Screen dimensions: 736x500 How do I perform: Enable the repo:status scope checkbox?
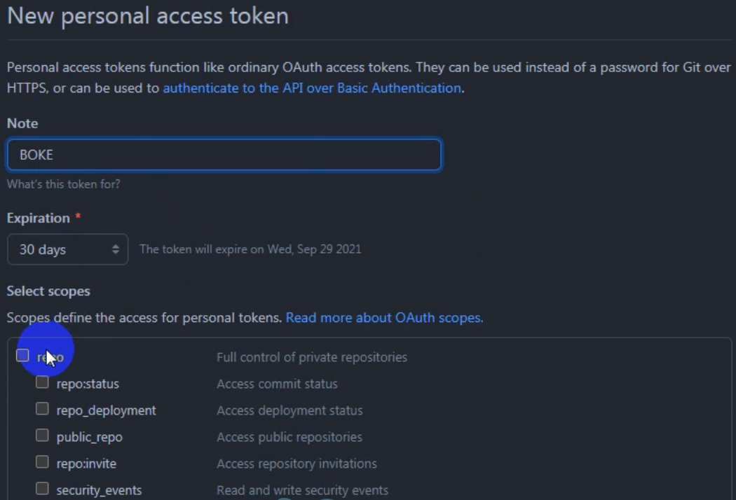pyautogui.click(x=42, y=382)
